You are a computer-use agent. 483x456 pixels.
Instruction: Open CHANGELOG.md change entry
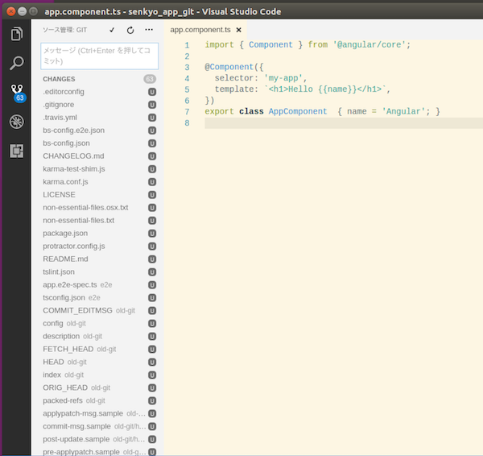coord(98,156)
